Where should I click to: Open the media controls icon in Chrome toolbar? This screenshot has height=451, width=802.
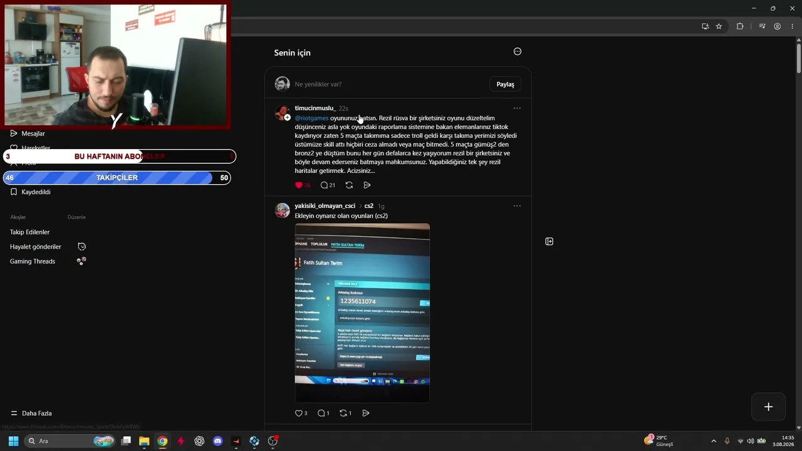pyautogui.click(x=762, y=26)
